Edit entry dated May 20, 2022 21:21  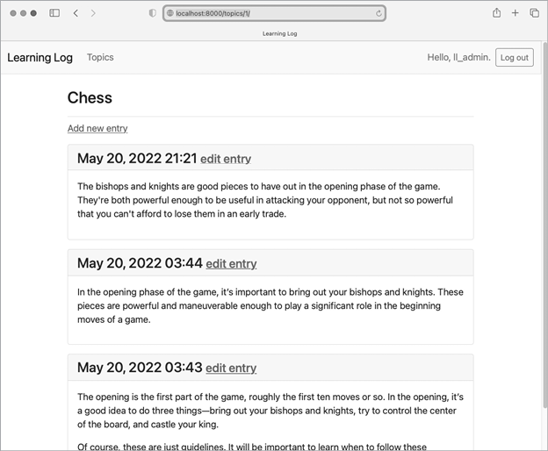click(226, 159)
